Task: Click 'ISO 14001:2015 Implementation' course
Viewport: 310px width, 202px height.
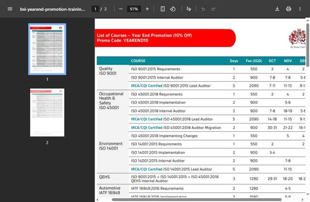Action: (x=158, y=153)
